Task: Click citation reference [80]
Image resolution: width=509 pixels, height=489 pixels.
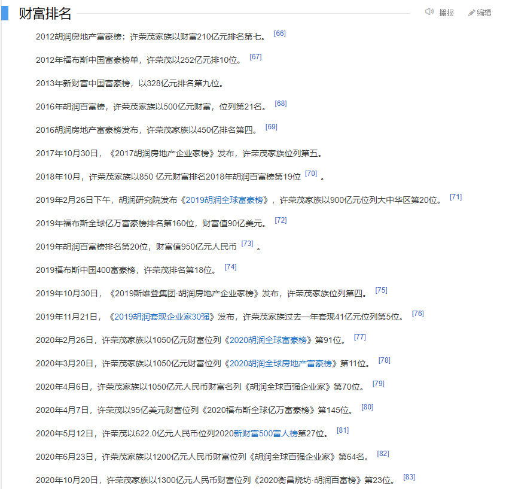Action: [367, 408]
